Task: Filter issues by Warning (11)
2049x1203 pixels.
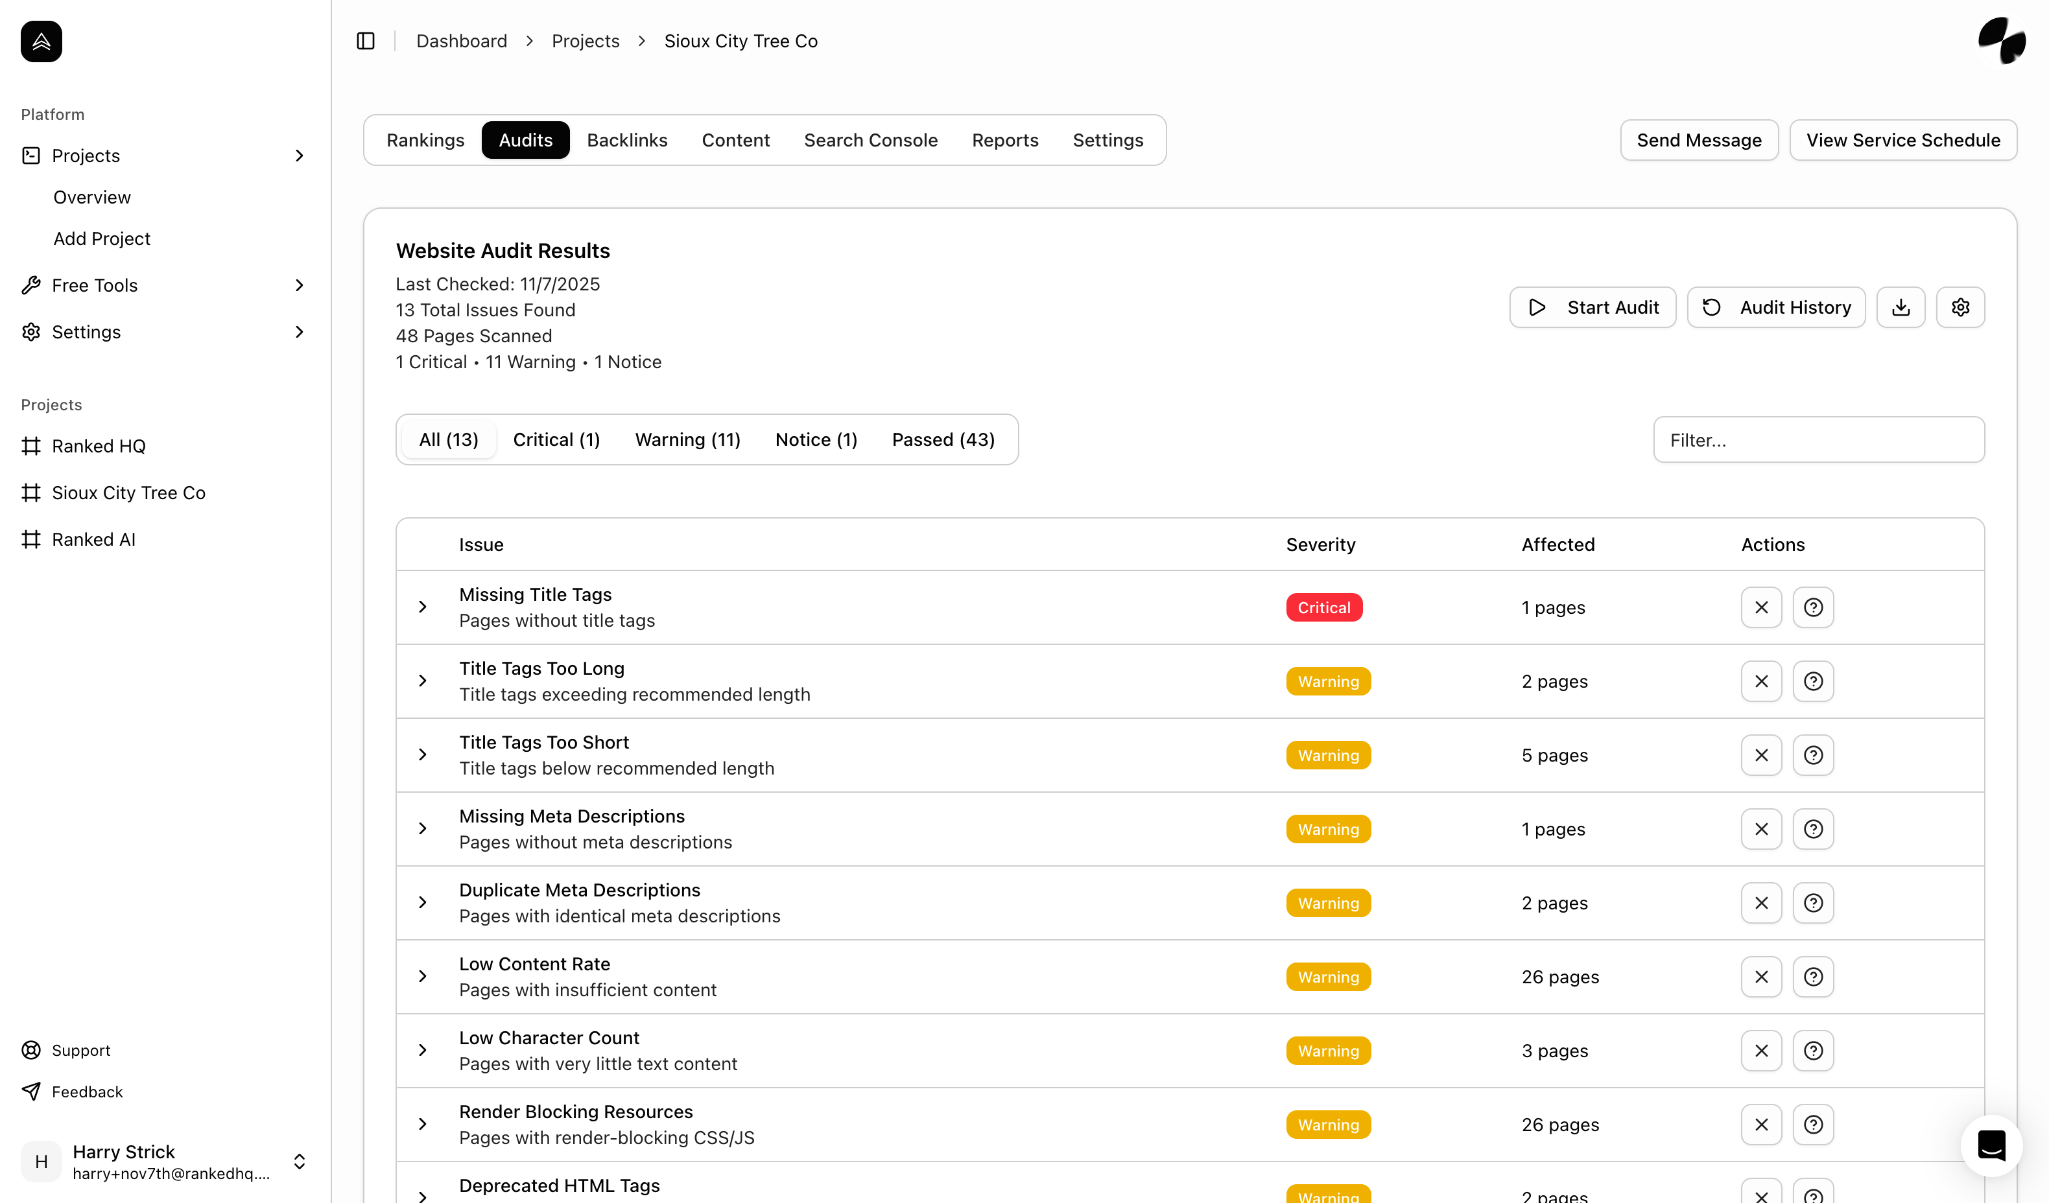Action: [687, 439]
